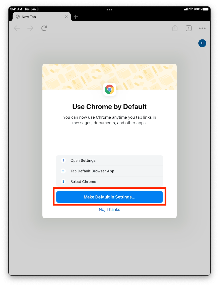Tap the iPad multitasking dots at top

tap(109, 10)
